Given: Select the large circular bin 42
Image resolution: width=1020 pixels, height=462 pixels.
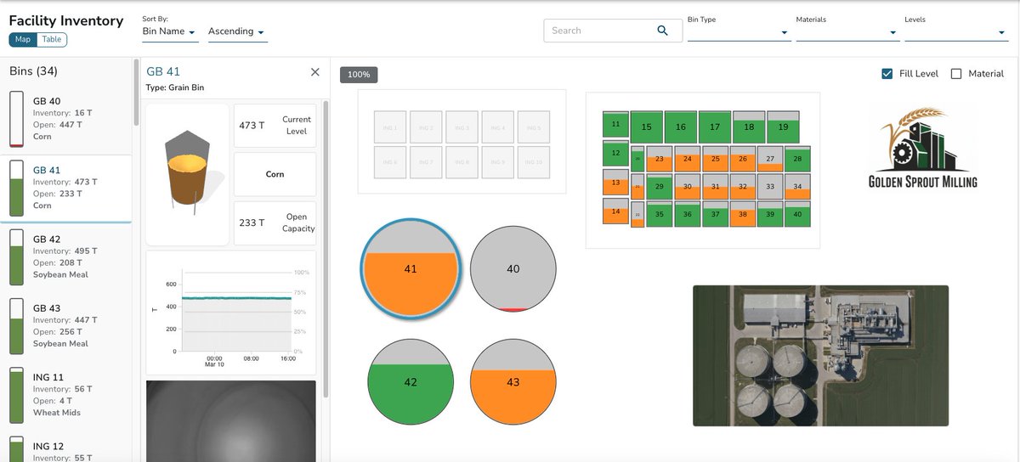Looking at the screenshot, I should coord(411,382).
